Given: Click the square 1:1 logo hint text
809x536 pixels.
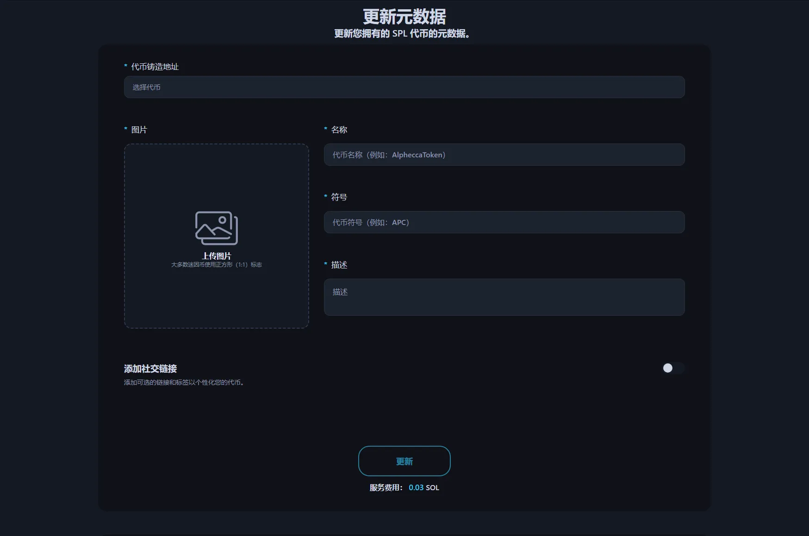Looking at the screenshot, I should coord(216,265).
